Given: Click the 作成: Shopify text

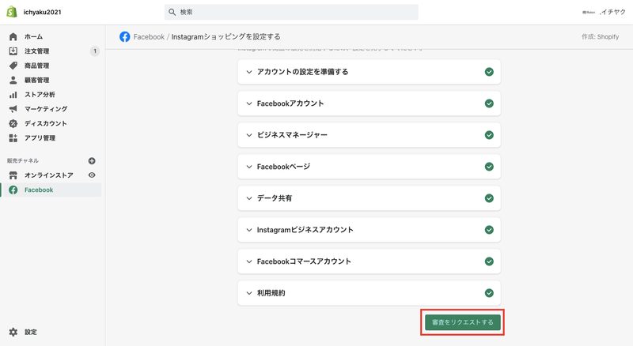Looking at the screenshot, I should (600, 36).
